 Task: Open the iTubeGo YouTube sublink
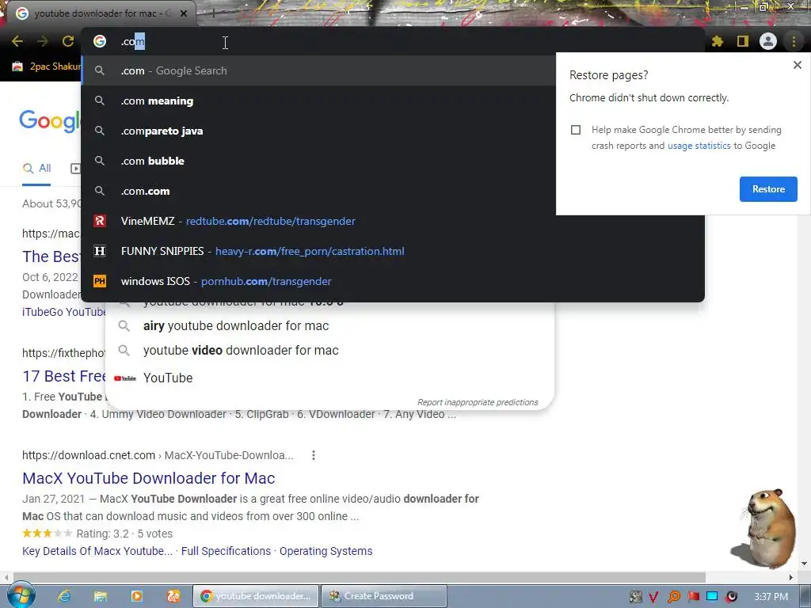(x=64, y=312)
